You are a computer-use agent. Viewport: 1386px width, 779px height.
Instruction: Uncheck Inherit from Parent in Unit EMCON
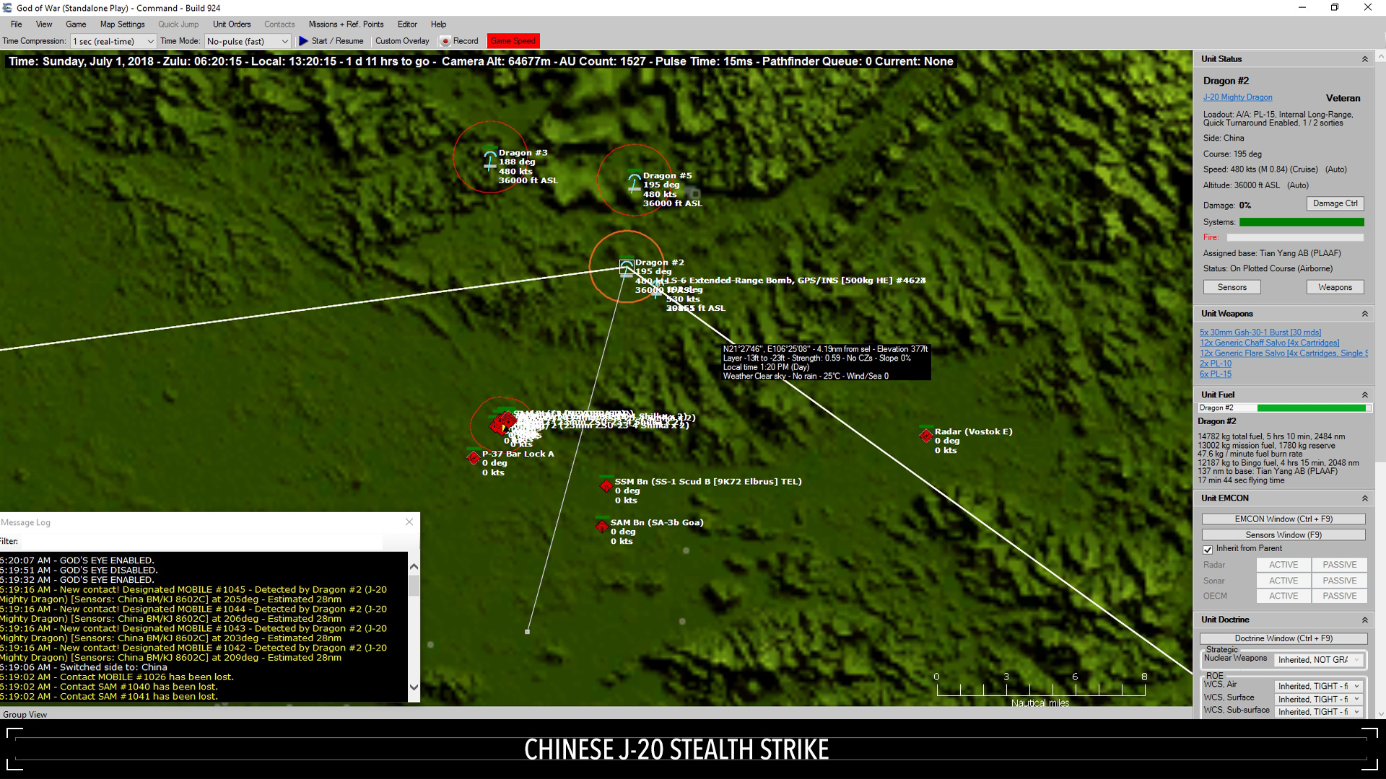1208,550
